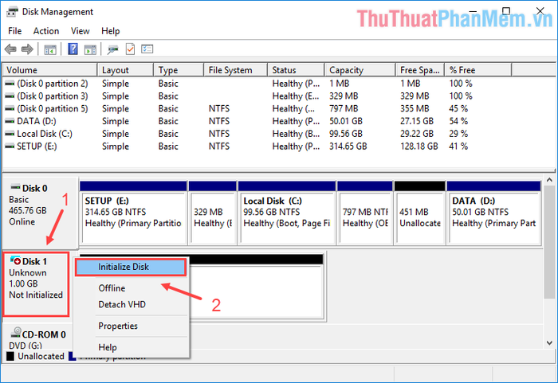The width and height of the screenshot is (558, 383).
Task: Click the 128.18 GB free space cell
Action: 418,147
